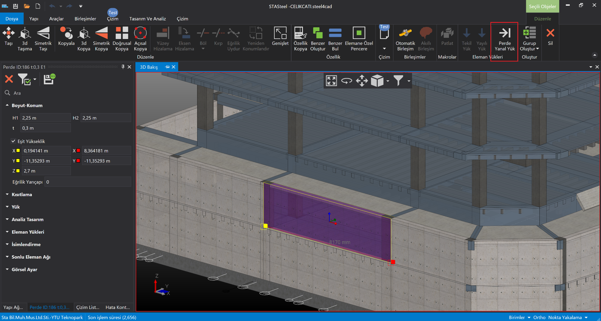Toggle Ortho mode in the status bar
The width and height of the screenshot is (601, 321).
coord(539,317)
